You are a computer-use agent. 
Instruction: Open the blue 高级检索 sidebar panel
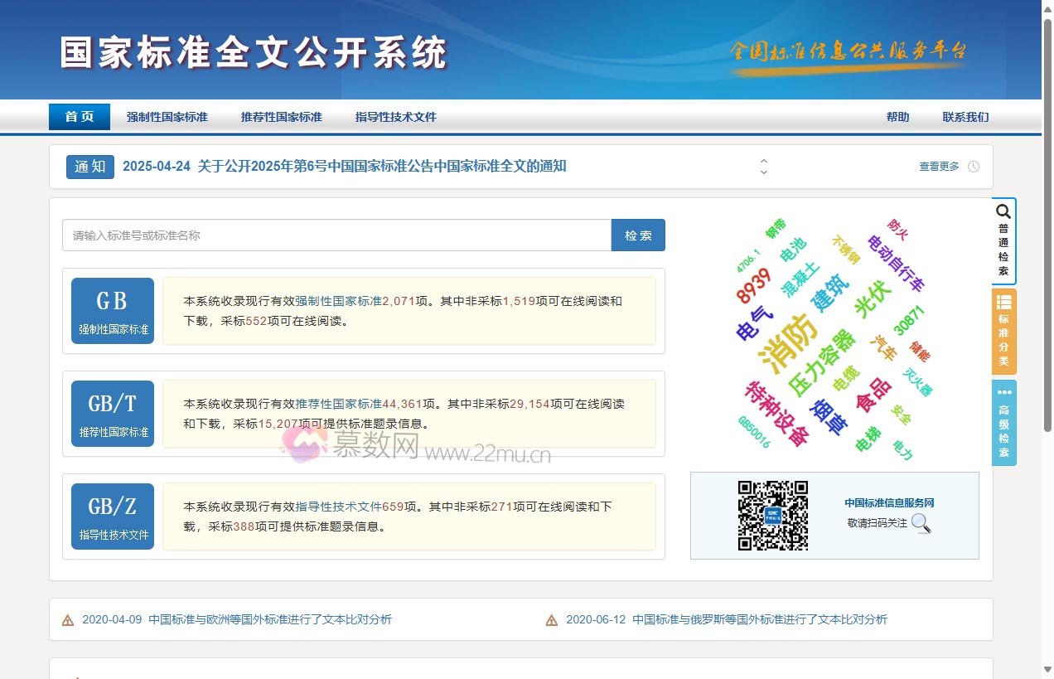click(x=1003, y=422)
